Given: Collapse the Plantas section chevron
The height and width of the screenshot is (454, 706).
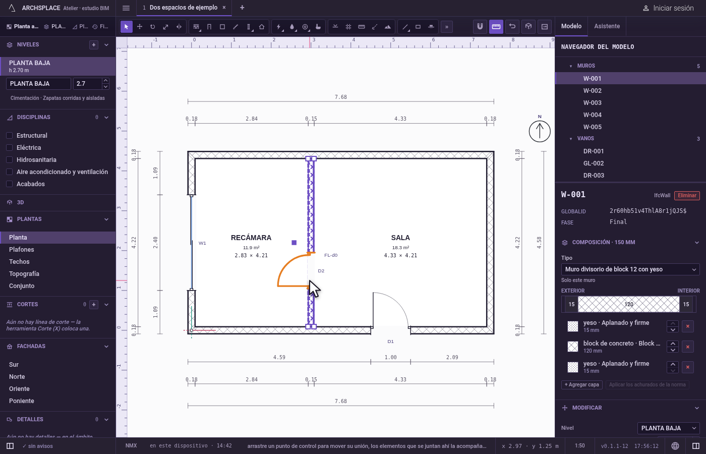Looking at the screenshot, I should pyautogui.click(x=106, y=219).
